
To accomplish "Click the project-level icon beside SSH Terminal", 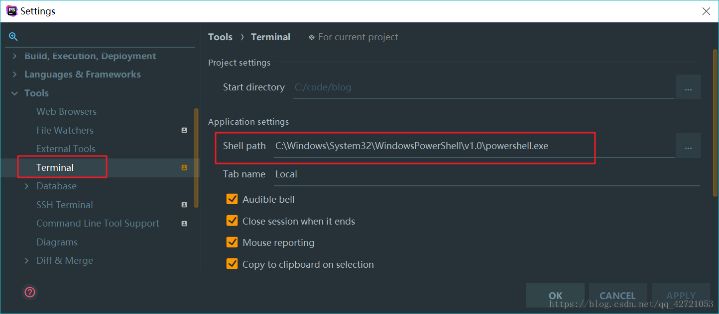I will pos(184,205).
